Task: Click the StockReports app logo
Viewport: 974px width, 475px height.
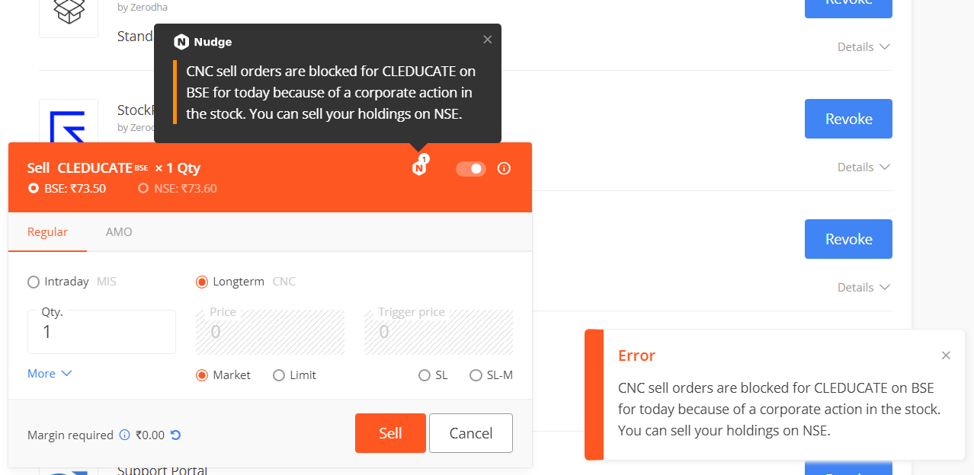Action: pyautogui.click(x=69, y=122)
